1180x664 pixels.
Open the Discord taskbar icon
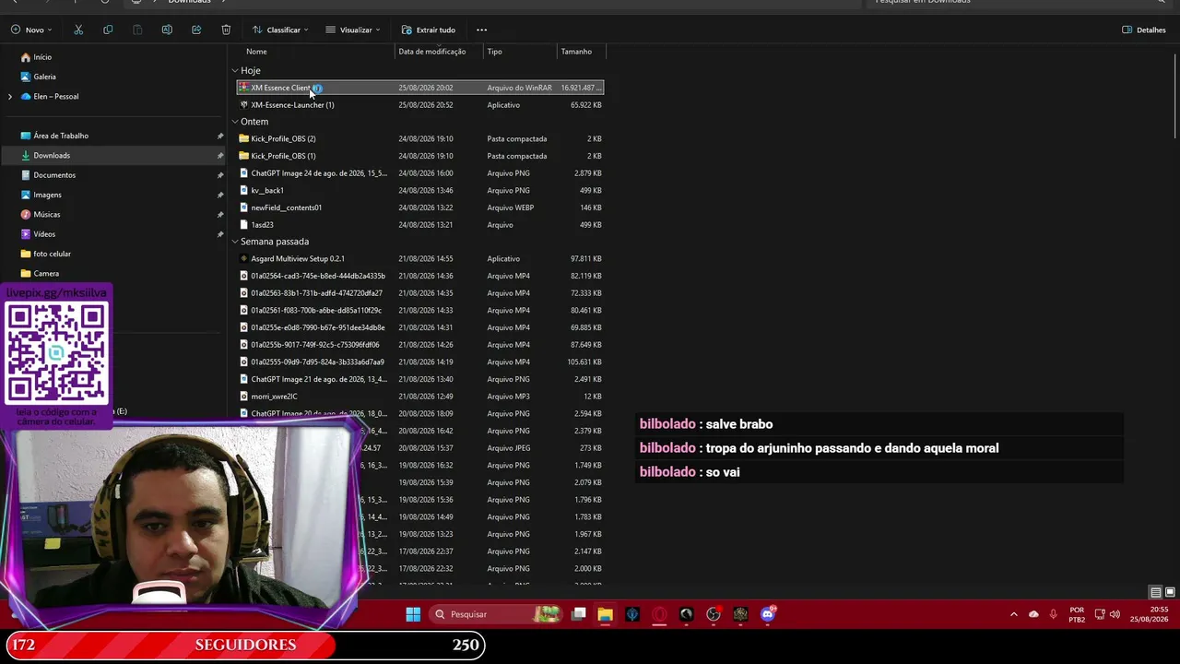[x=768, y=614]
